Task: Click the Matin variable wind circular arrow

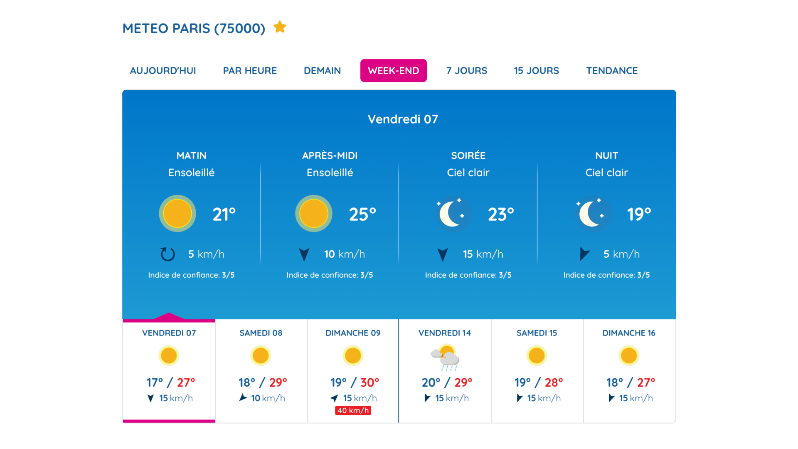Action: [168, 254]
